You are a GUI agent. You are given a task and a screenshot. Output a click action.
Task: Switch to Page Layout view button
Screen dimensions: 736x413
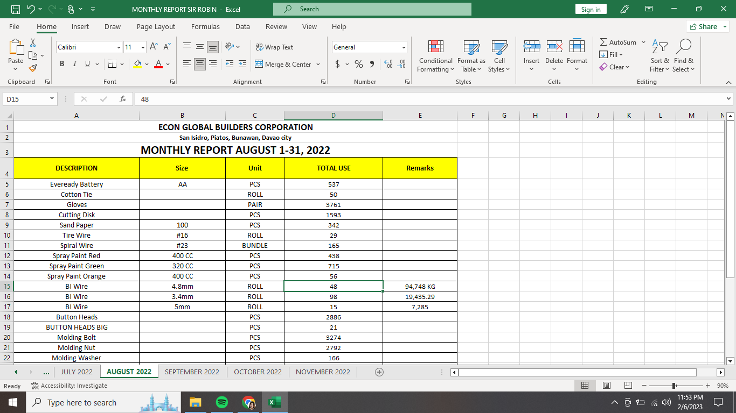pos(606,386)
